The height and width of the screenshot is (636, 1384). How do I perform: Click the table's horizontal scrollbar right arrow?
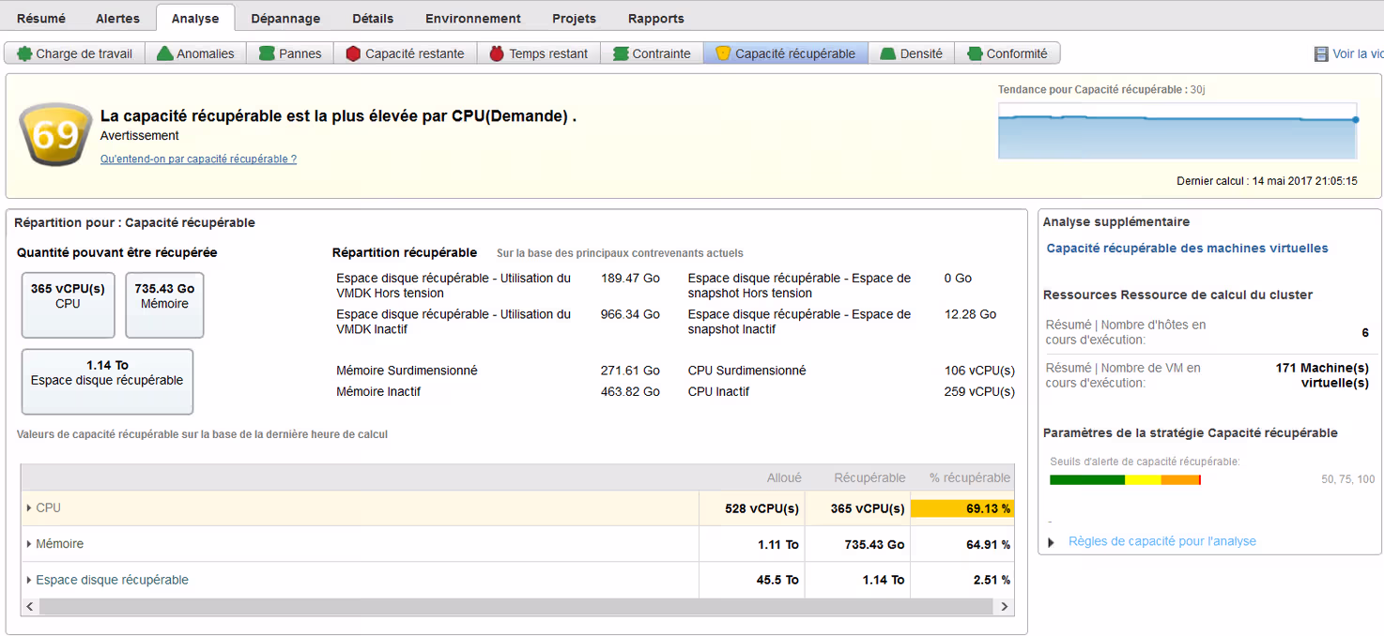[x=1005, y=607]
